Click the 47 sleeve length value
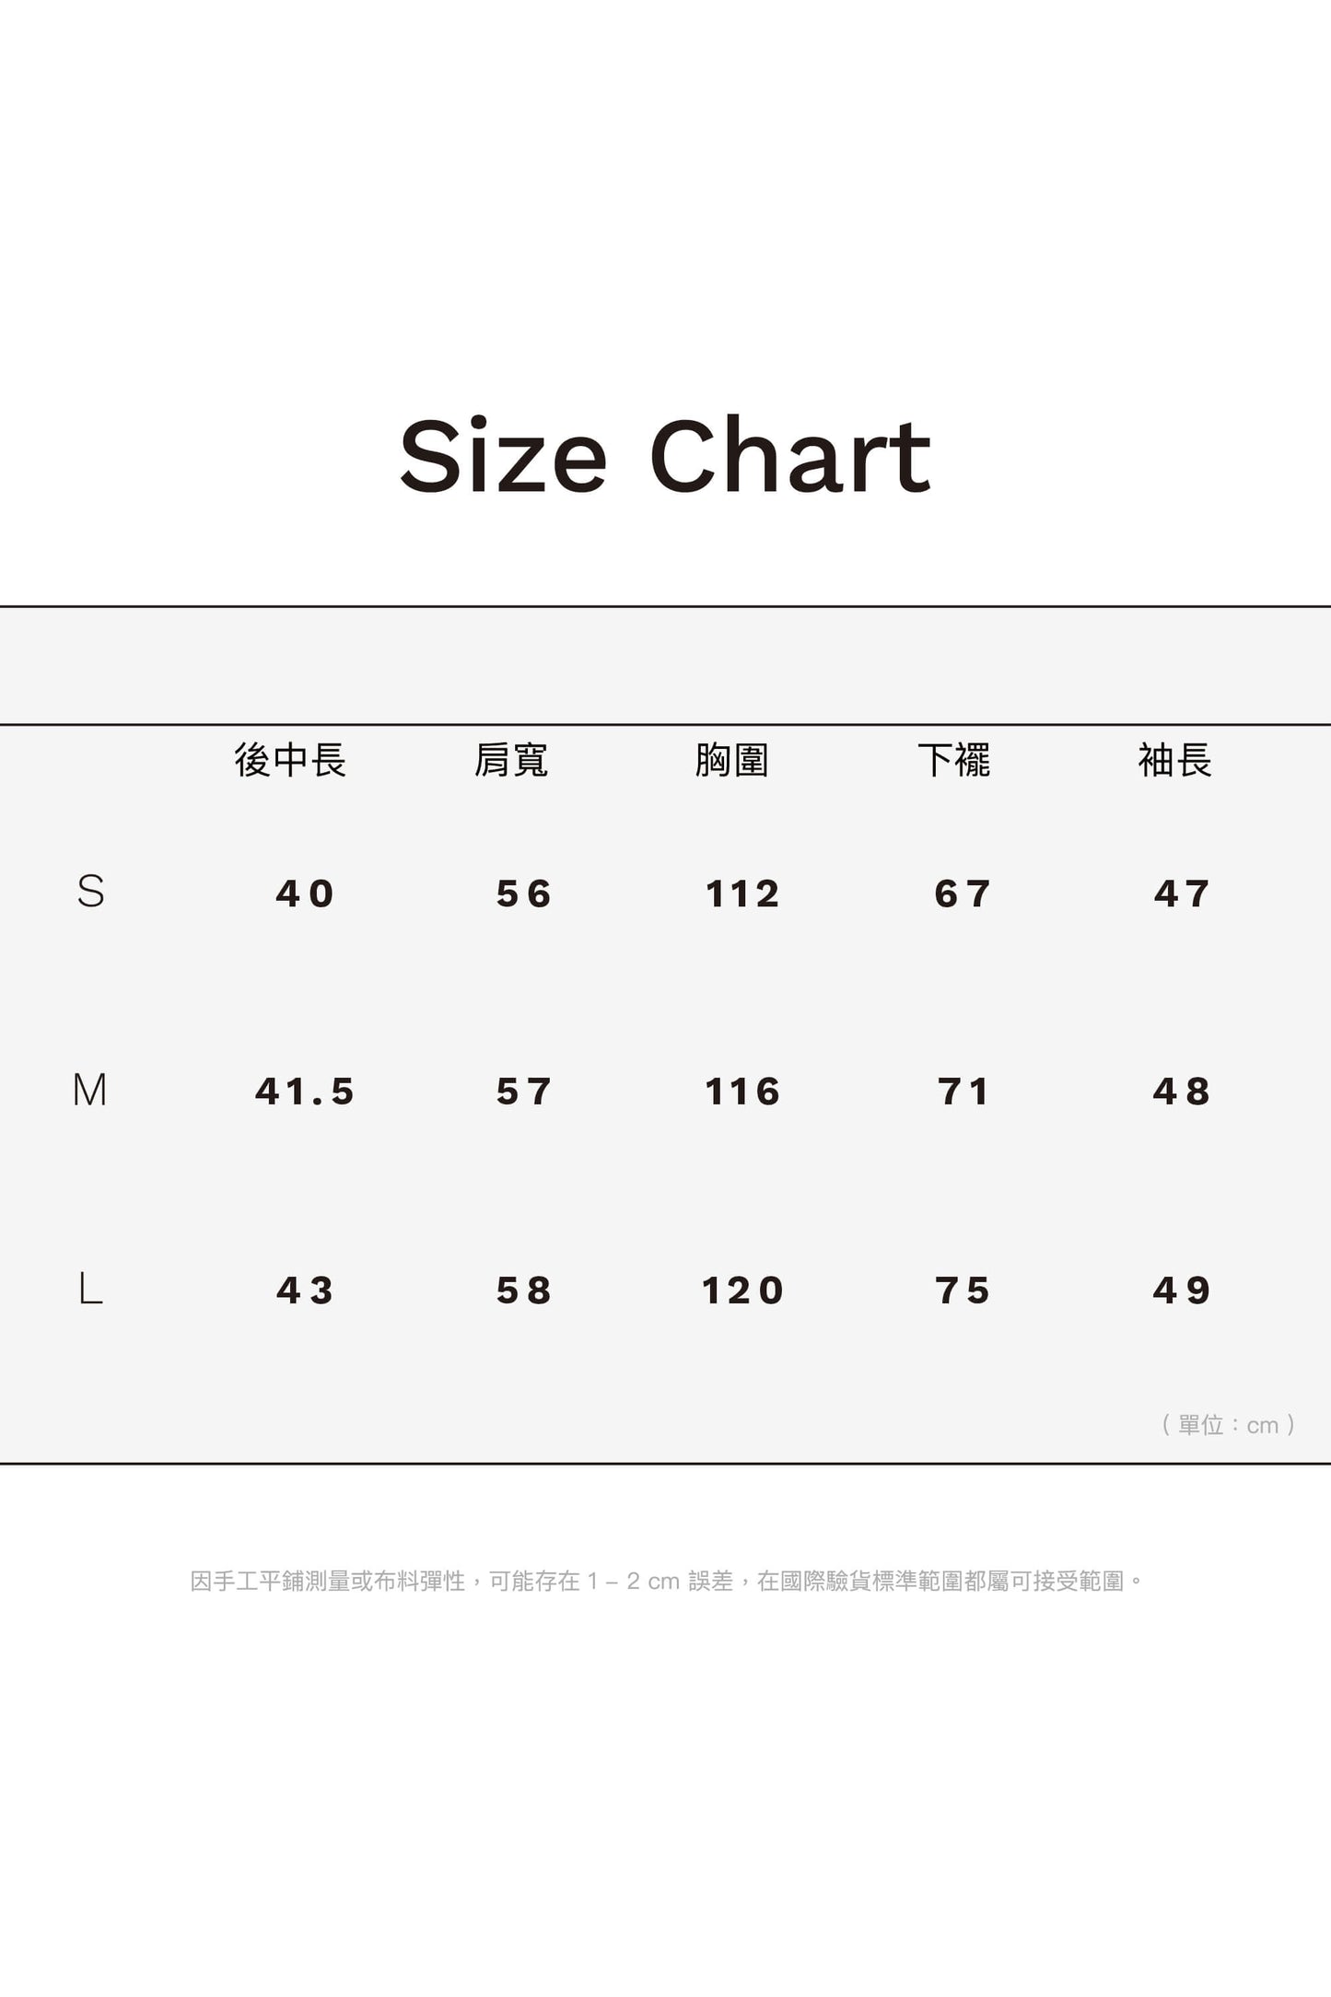Image resolution: width=1331 pixels, height=1997 pixels. pos(1182,894)
